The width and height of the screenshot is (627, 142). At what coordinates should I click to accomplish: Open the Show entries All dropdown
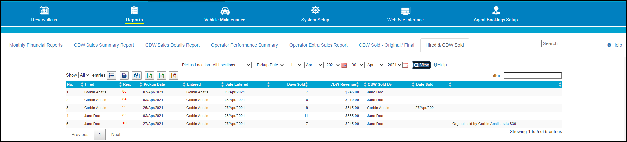pyautogui.click(x=85, y=75)
